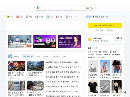
Task: Open the 11번가 shopping link
Action: point(106,52)
